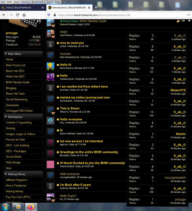Open the 'nice to meet you' thread

coord(72,43)
